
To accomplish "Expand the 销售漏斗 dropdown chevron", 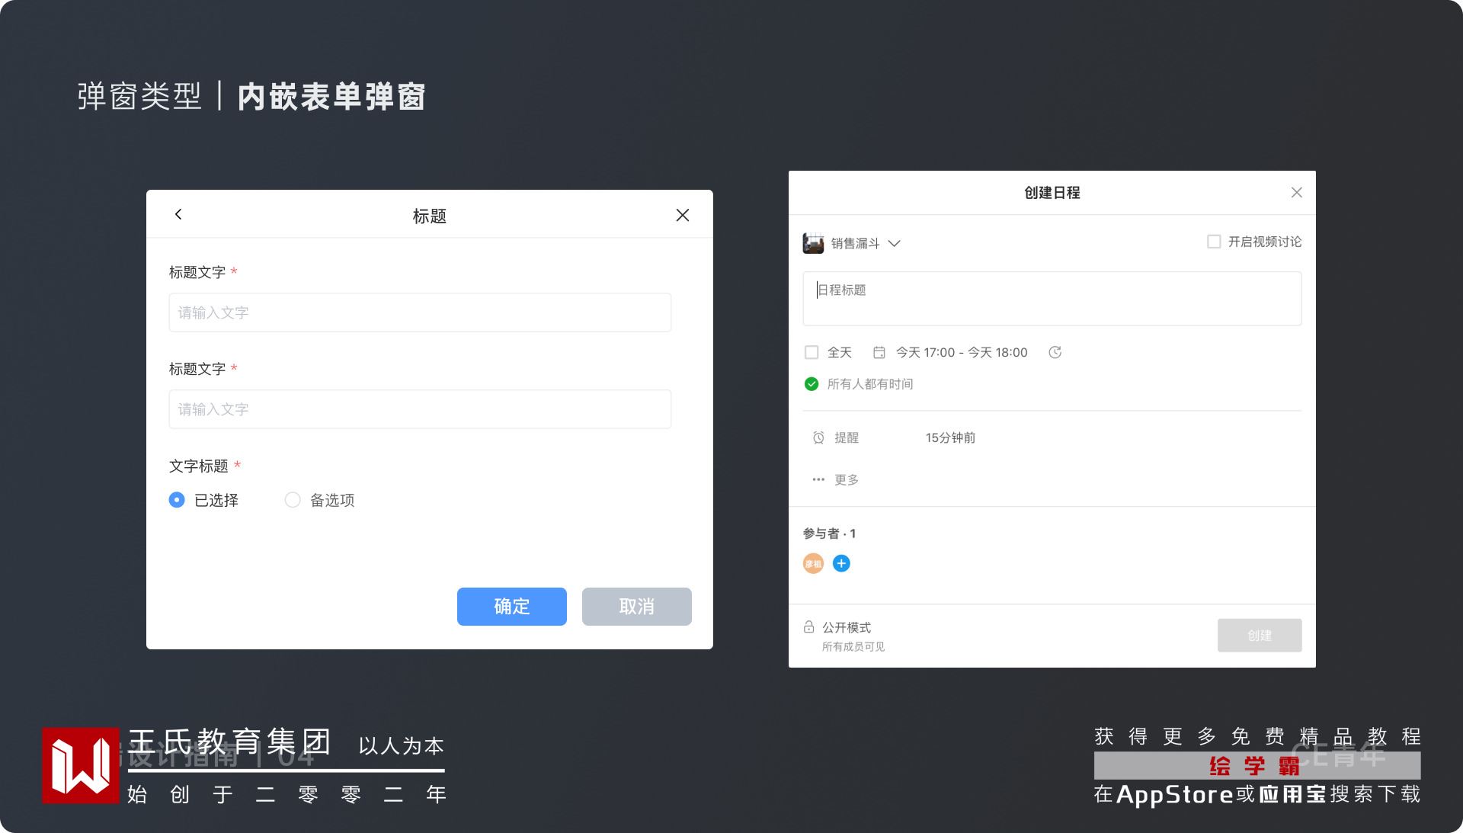I will [x=895, y=243].
